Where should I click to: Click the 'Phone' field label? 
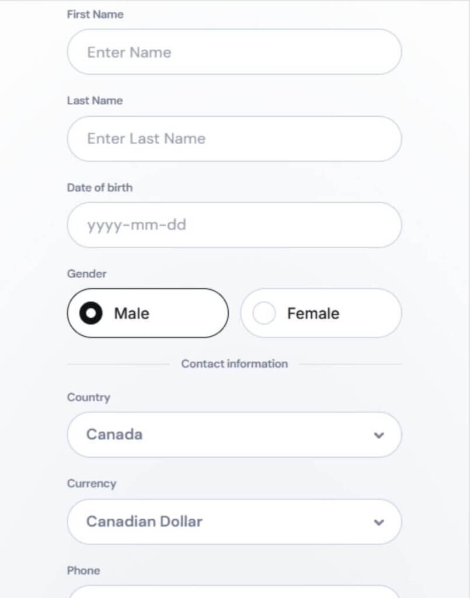click(83, 570)
